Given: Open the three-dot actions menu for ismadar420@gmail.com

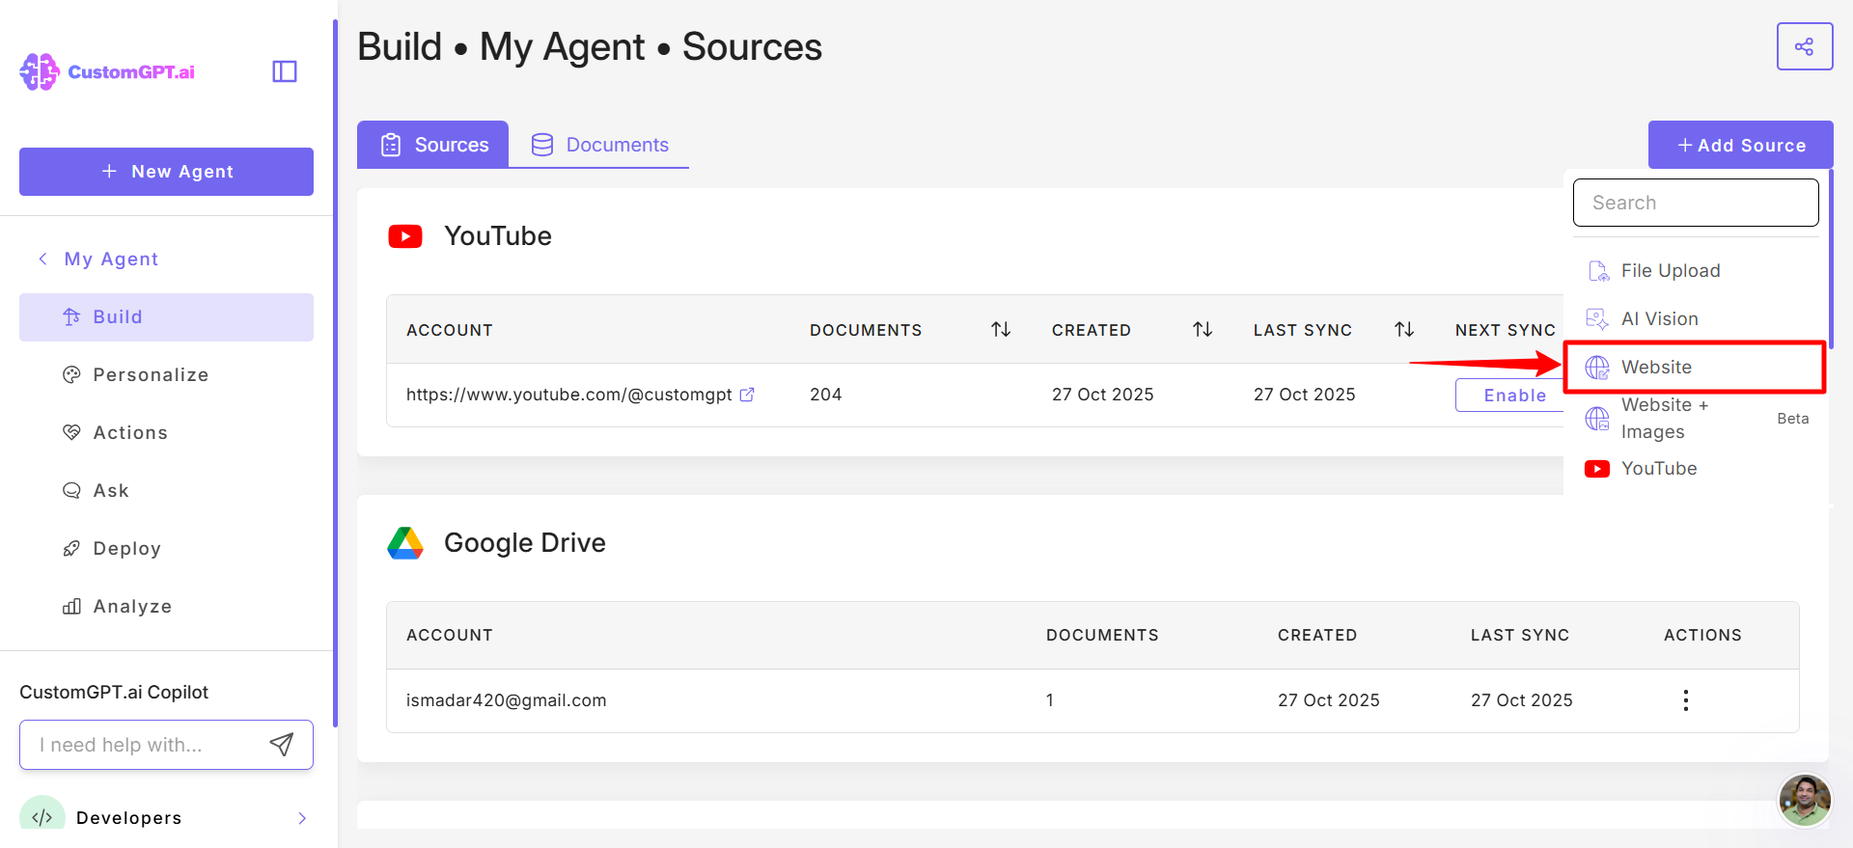Looking at the screenshot, I should (1686, 700).
